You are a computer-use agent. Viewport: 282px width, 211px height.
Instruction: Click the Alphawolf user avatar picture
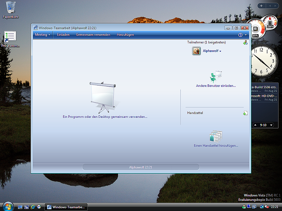[196, 51]
